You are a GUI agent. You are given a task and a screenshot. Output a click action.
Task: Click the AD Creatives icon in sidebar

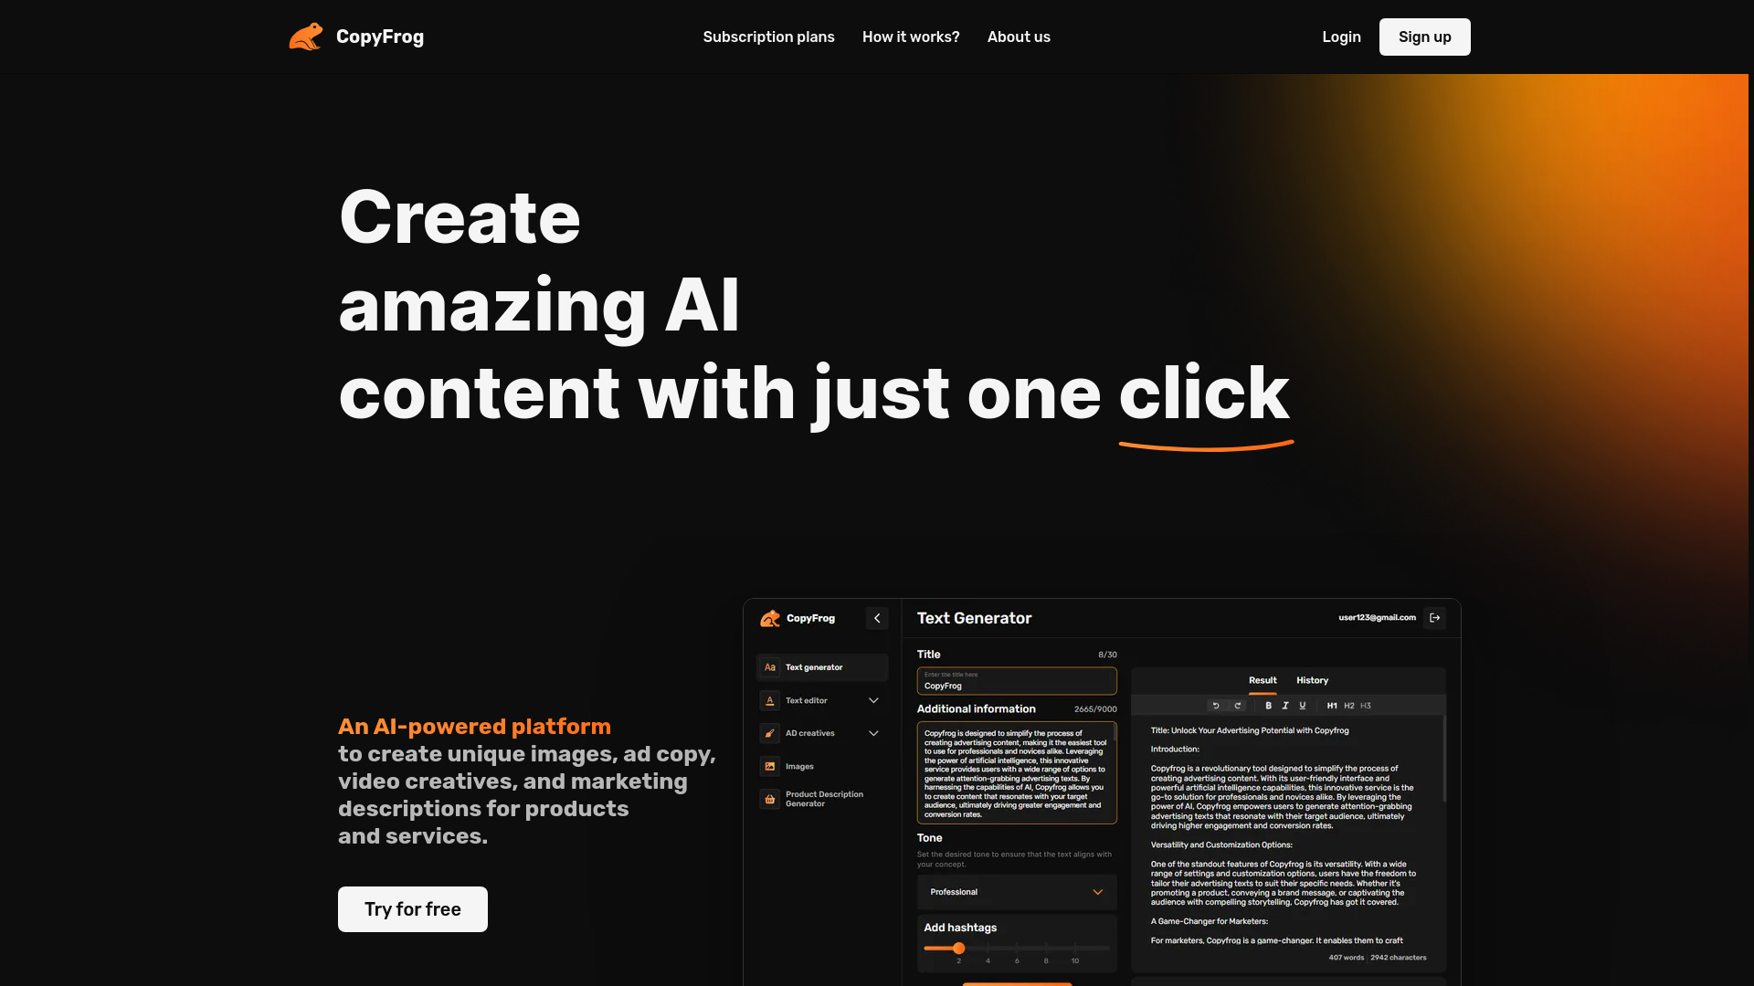click(768, 732)
